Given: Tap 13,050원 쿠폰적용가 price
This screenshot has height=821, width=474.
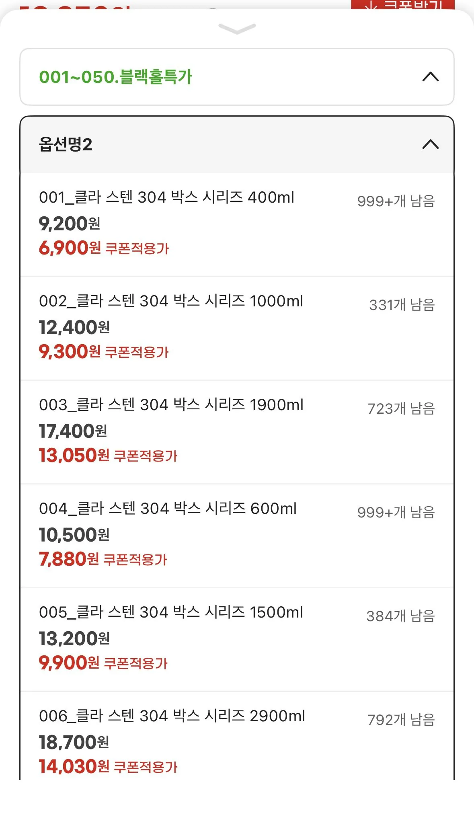Looking at the screenshot, I should [x=108, y=455].
